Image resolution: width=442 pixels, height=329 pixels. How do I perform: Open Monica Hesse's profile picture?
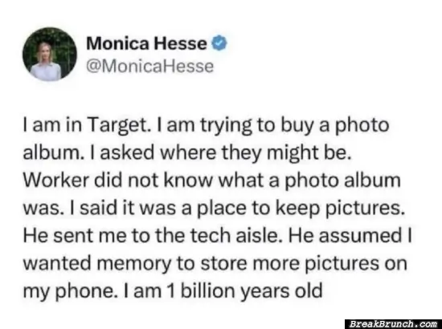click(x=50, y=54)
